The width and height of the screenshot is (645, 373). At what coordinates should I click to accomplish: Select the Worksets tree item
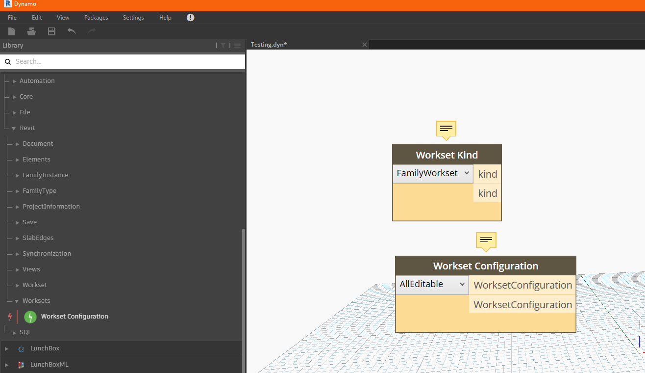[x=37, y=300]
